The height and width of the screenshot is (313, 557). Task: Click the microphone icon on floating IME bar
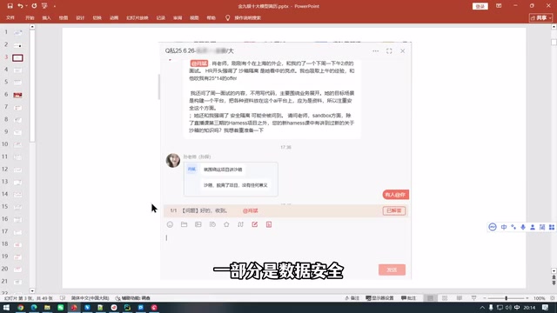tap(523, 227)
